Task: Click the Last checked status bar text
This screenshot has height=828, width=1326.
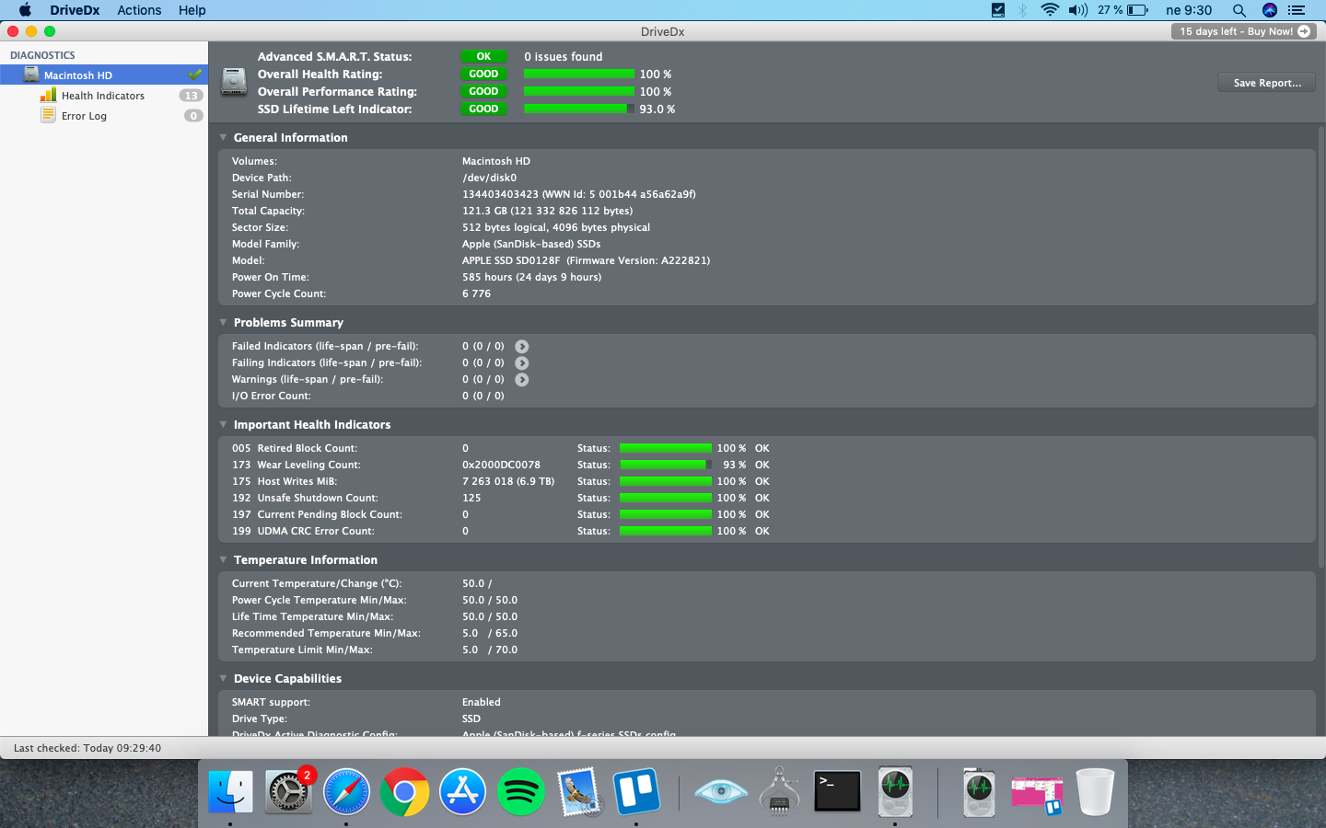Action: (x=87, y=748)
